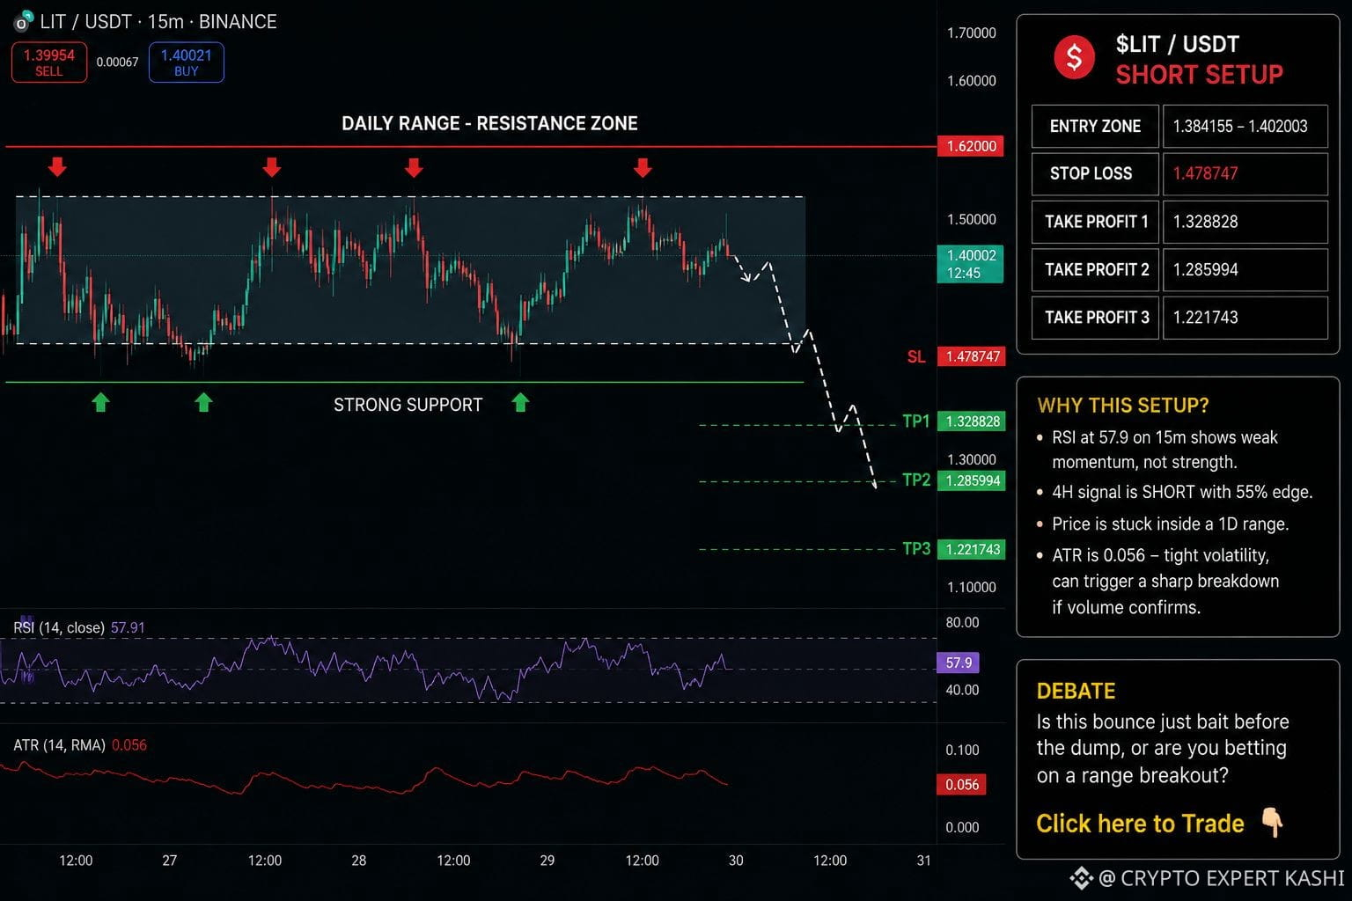
Task: Click the 0.000 ATR scale label
Action: click(x=962, y=827)
